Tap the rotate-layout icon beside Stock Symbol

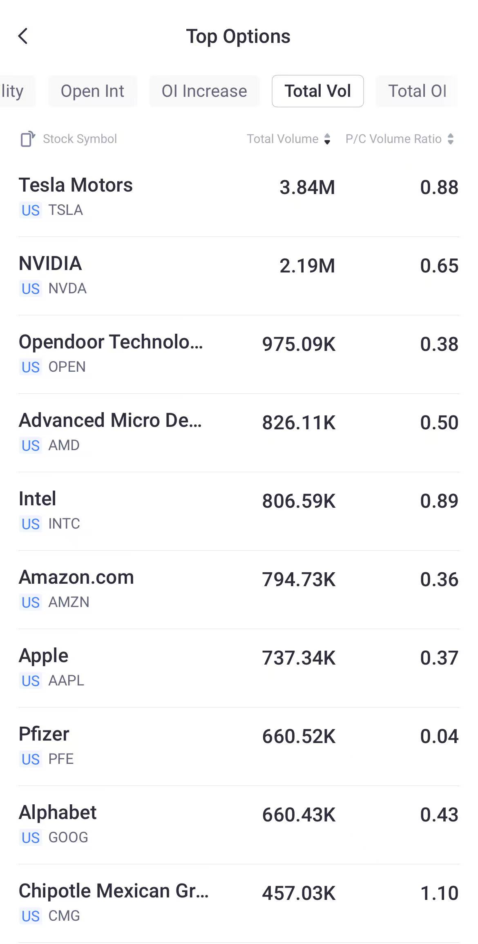click(28, 139)
